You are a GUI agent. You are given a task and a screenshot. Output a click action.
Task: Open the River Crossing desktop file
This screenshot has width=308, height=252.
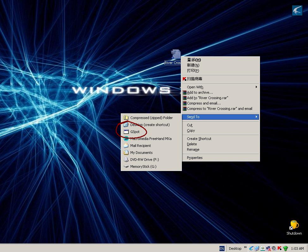[x=175, y=54]
